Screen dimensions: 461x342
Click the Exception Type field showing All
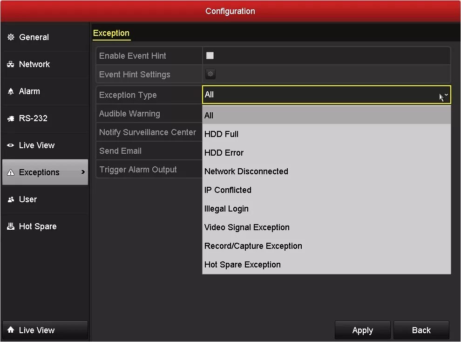coord(326,95)
